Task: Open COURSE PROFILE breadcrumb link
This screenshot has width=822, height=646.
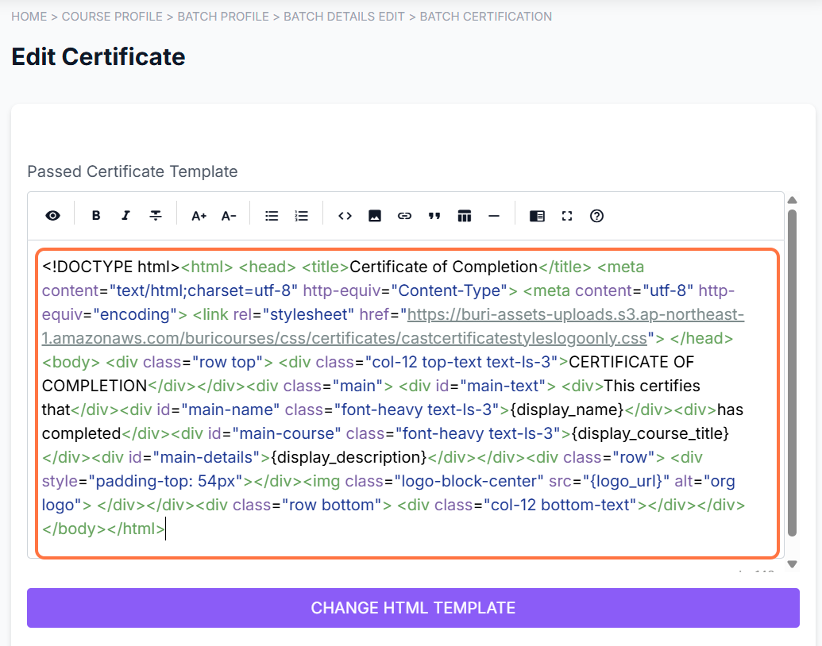Action: pos(112,17)
